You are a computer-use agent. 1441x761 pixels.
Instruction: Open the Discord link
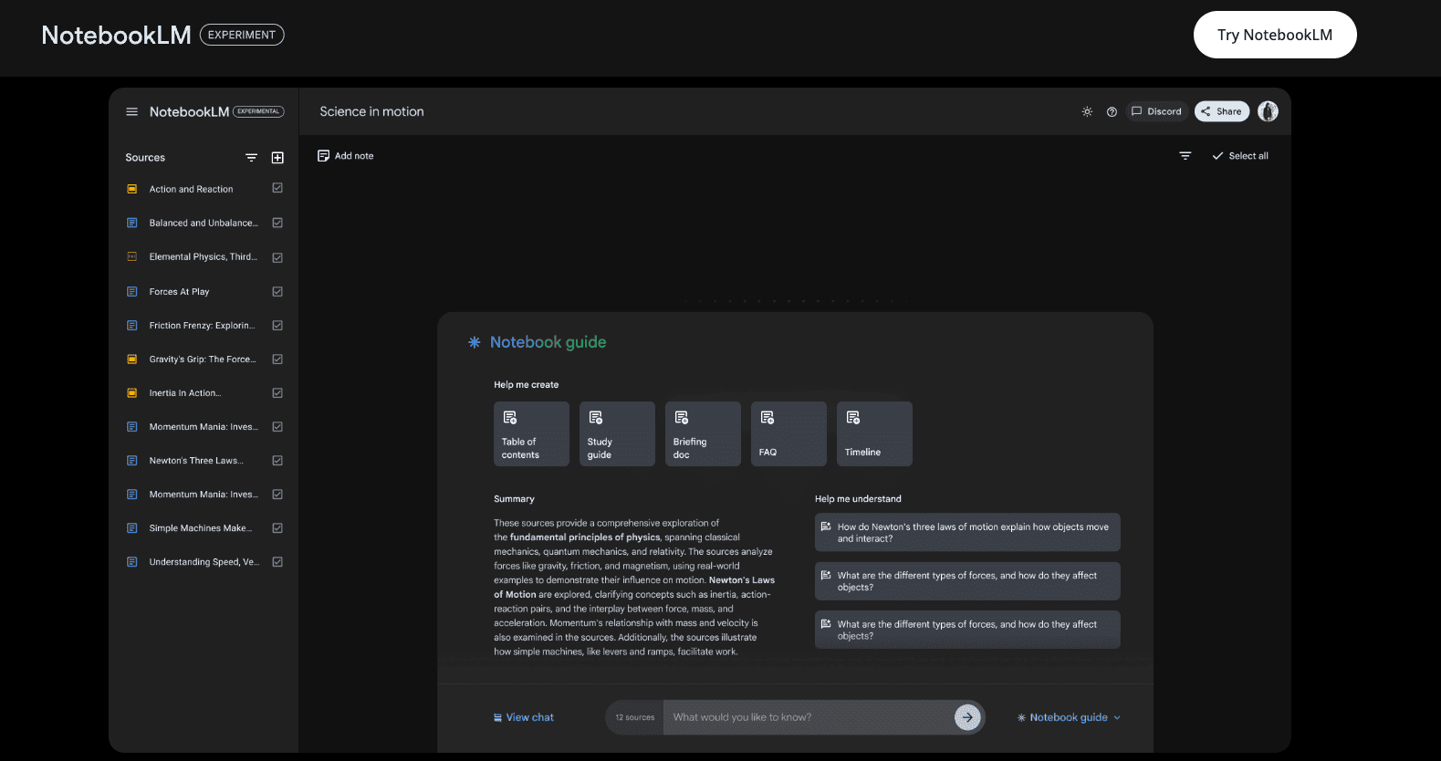click(x=1156, y=111)
